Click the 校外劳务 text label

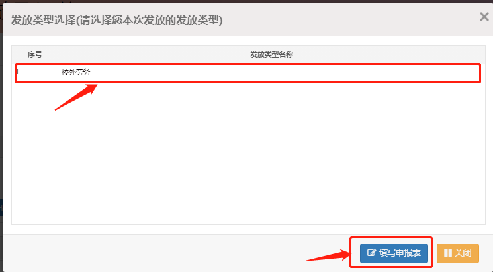(x=76, y=72)
